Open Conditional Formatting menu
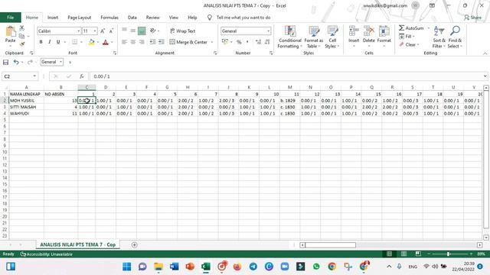Viewport: 490px width, 275px height. coord(290,37)
